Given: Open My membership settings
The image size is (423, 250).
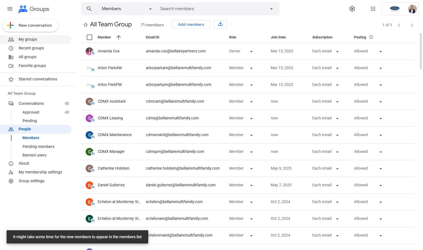Looking at the screenshot, I should (x=36, y=172).
